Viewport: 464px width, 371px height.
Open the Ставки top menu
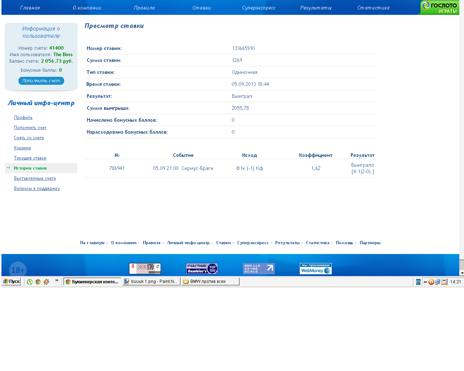[x=202, y=8]
